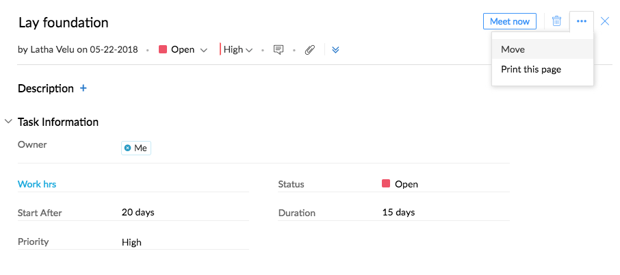Remove owner Me with x icon
Viewport: 620px width, 275px height.
[127, 148]
